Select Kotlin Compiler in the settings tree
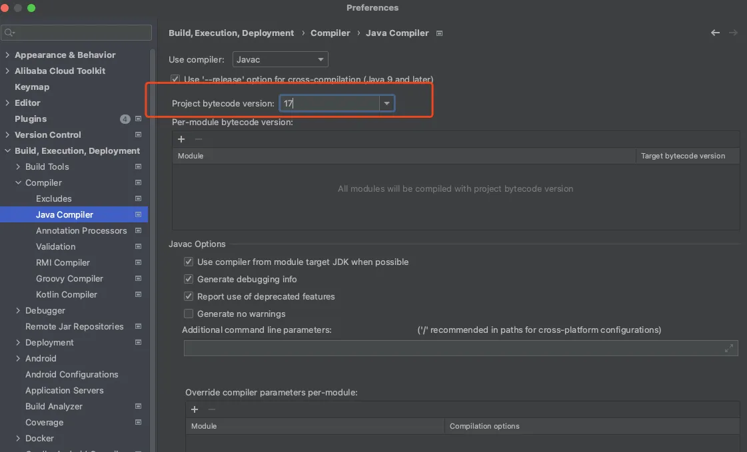Viewport: 747px width, 452px height. point(67,294)
